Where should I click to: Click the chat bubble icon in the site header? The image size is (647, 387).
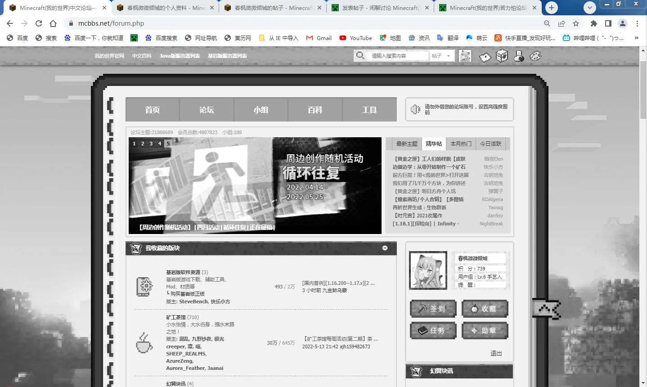(485, 56)
